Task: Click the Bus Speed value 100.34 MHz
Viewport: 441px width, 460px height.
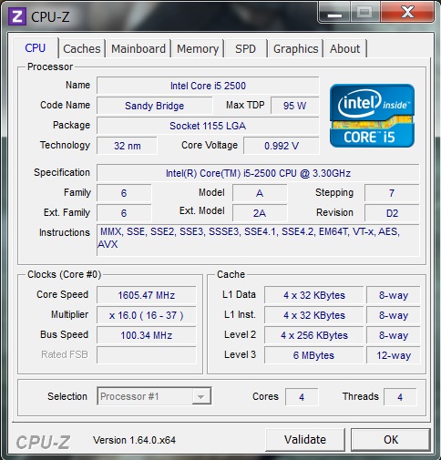Action: click(x=147, y=335)
